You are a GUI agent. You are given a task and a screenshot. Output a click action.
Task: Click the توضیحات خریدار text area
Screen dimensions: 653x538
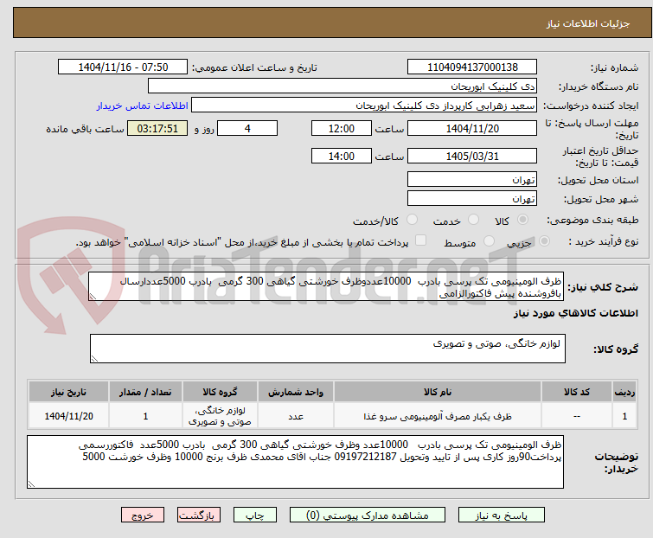click(x=295, y=462)
